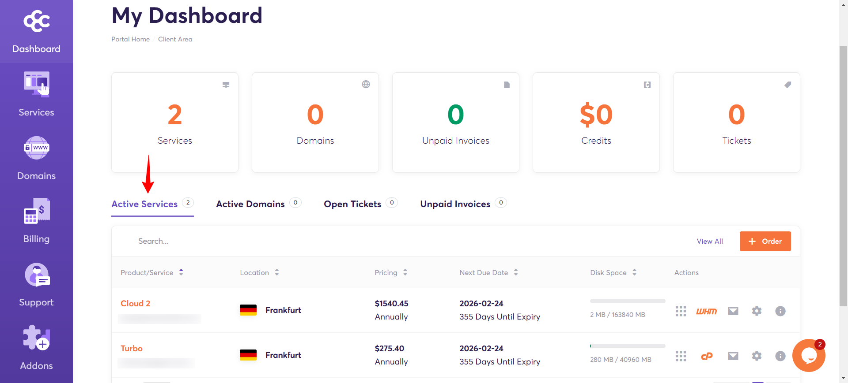Open the live chat bubble

809,355
